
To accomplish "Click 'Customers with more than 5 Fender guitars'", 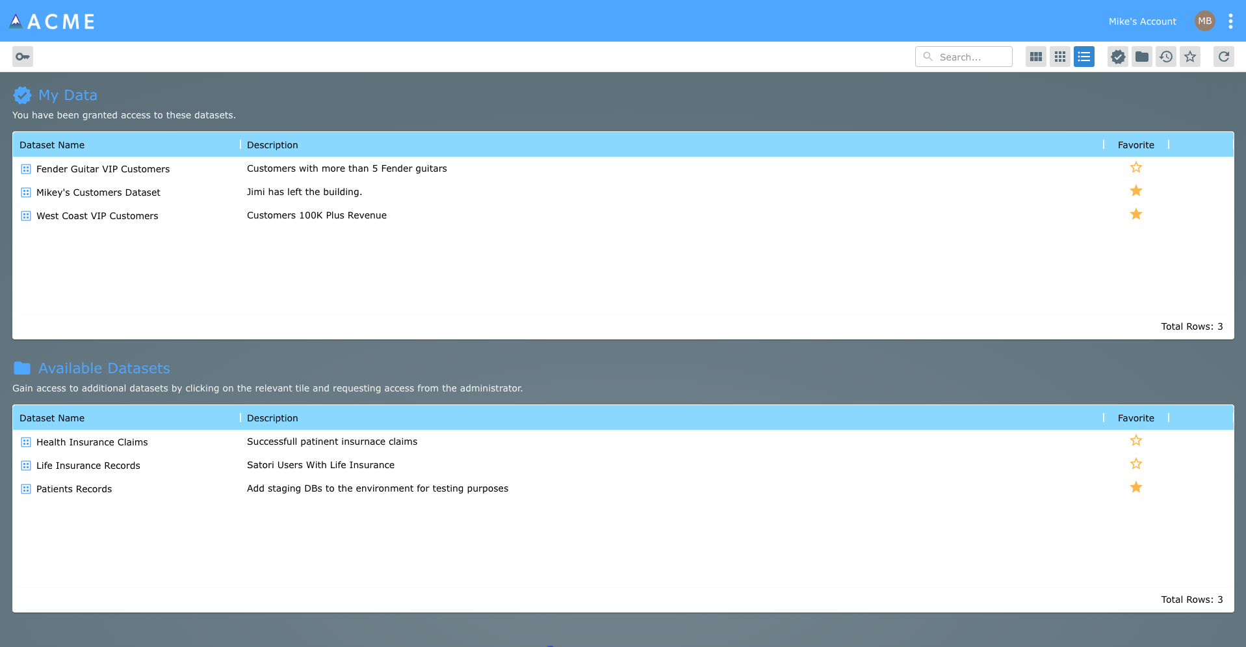I will pos(347,168).
